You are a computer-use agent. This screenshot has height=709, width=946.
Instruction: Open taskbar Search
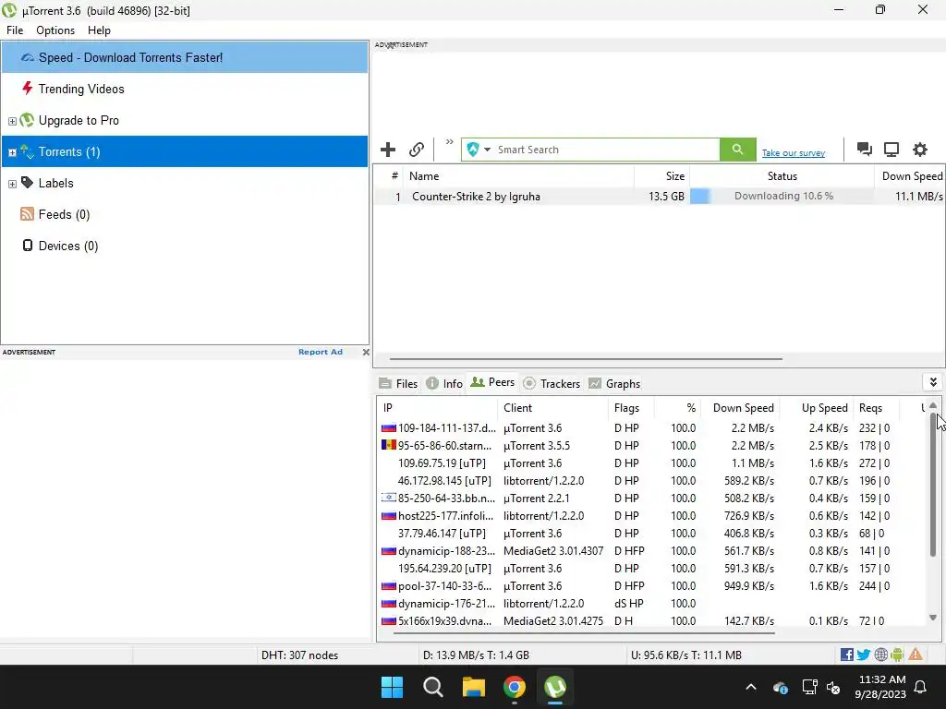(x=433, y=687)
